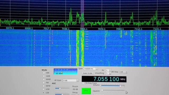This screenshot has width=169, height=95.
Task: Click the Squelch slider handle
Action: pos(102,90)
